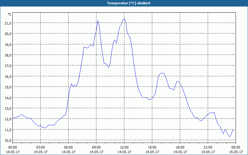This screenshot has width=248, height=155.
Task: Choose the 11,0 y-axis tick label
Action: [x=8, y=130]
